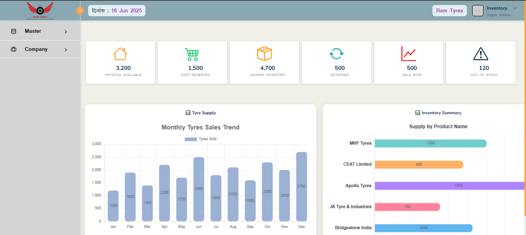
Task: Click the user avatar beside Inventory
Action: (478, 11)
